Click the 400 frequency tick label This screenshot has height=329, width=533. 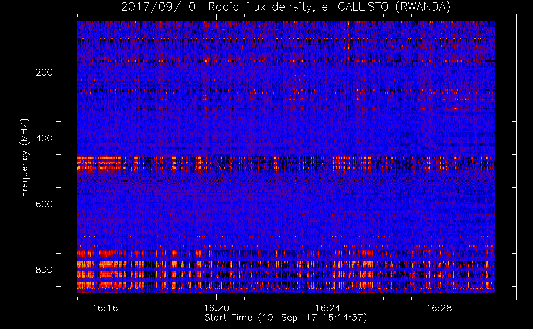click(44, 138)
